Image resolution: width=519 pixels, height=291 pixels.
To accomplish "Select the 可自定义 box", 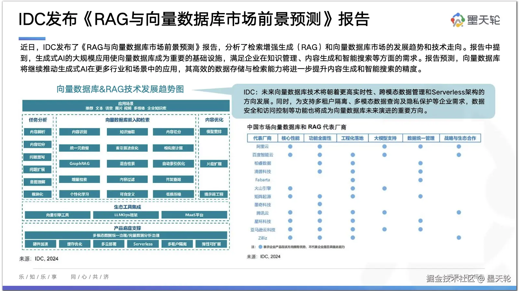I will click(127, 194).
